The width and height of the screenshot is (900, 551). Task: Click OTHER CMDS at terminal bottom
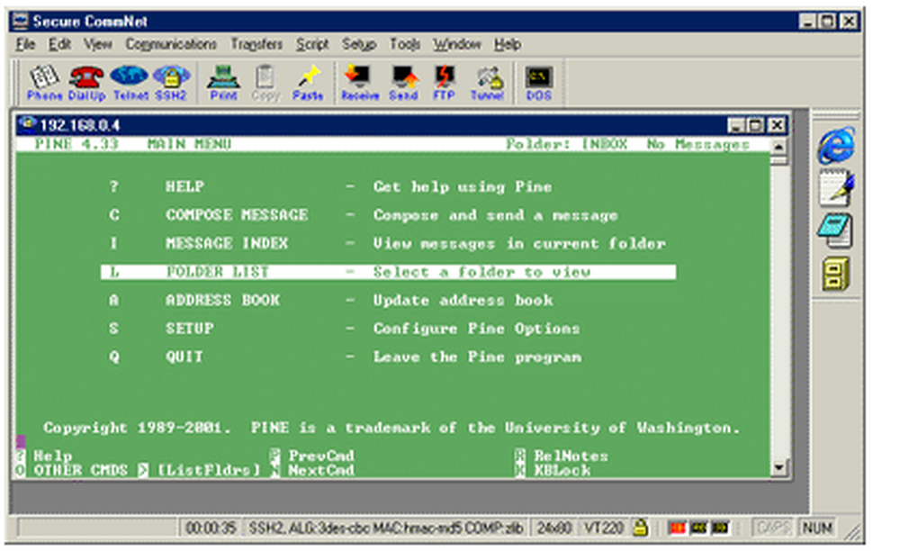click(80, 470)
